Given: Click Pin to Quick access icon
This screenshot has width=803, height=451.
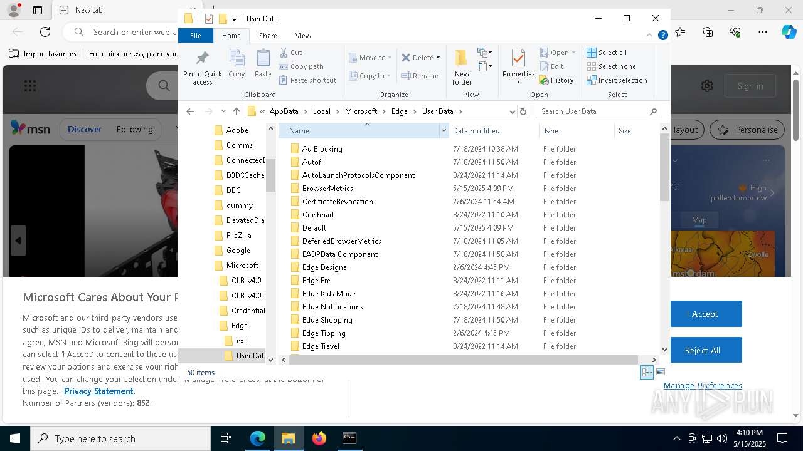Looking at the screenshot, I should click(x=202, y=67).
